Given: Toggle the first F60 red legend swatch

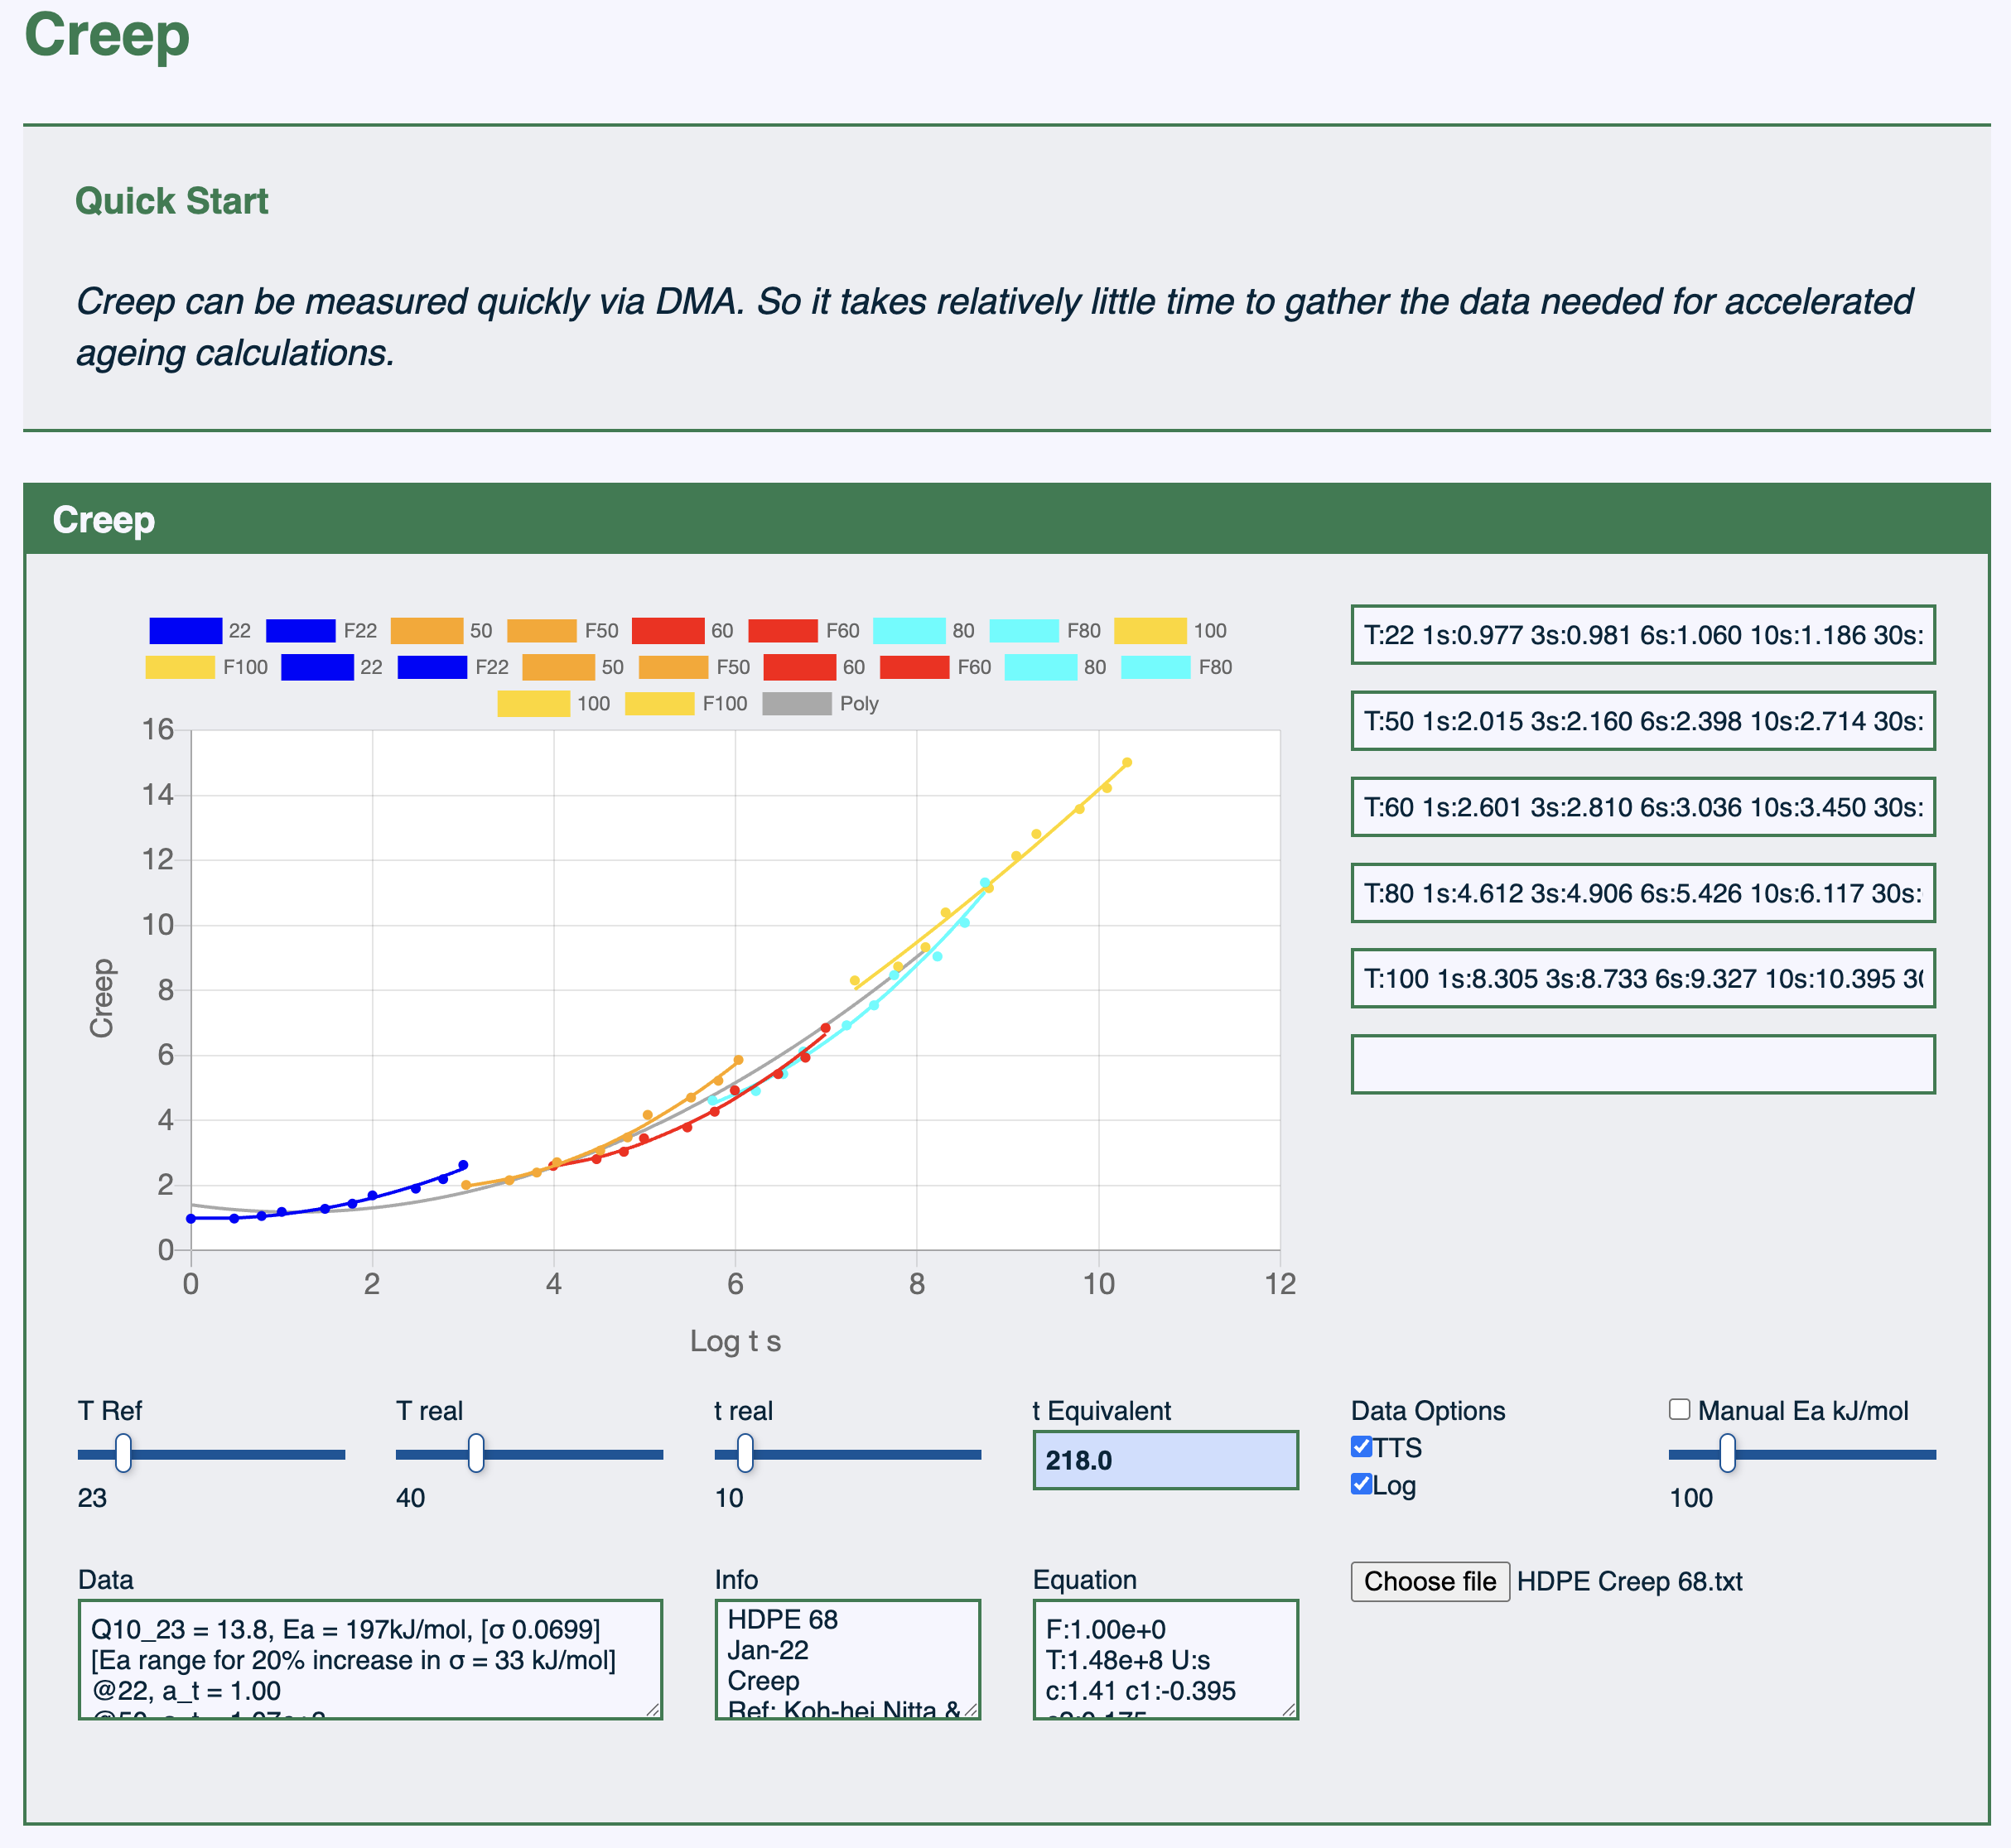Looking at the screenshot, I should 783,630.
